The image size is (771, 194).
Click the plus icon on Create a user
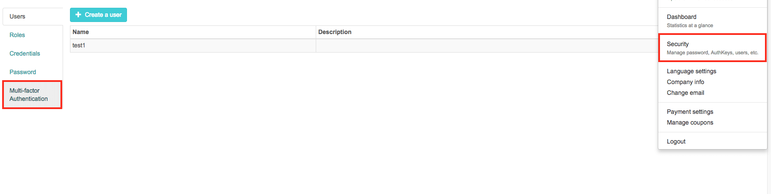pyautogui.click(x=78, y=15)
